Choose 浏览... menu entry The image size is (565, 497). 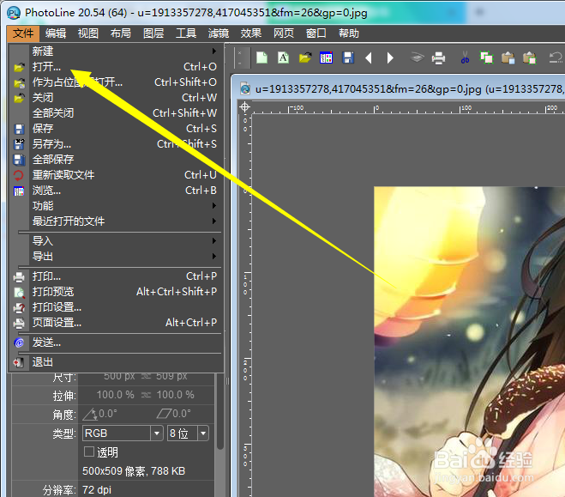[115, 191]
